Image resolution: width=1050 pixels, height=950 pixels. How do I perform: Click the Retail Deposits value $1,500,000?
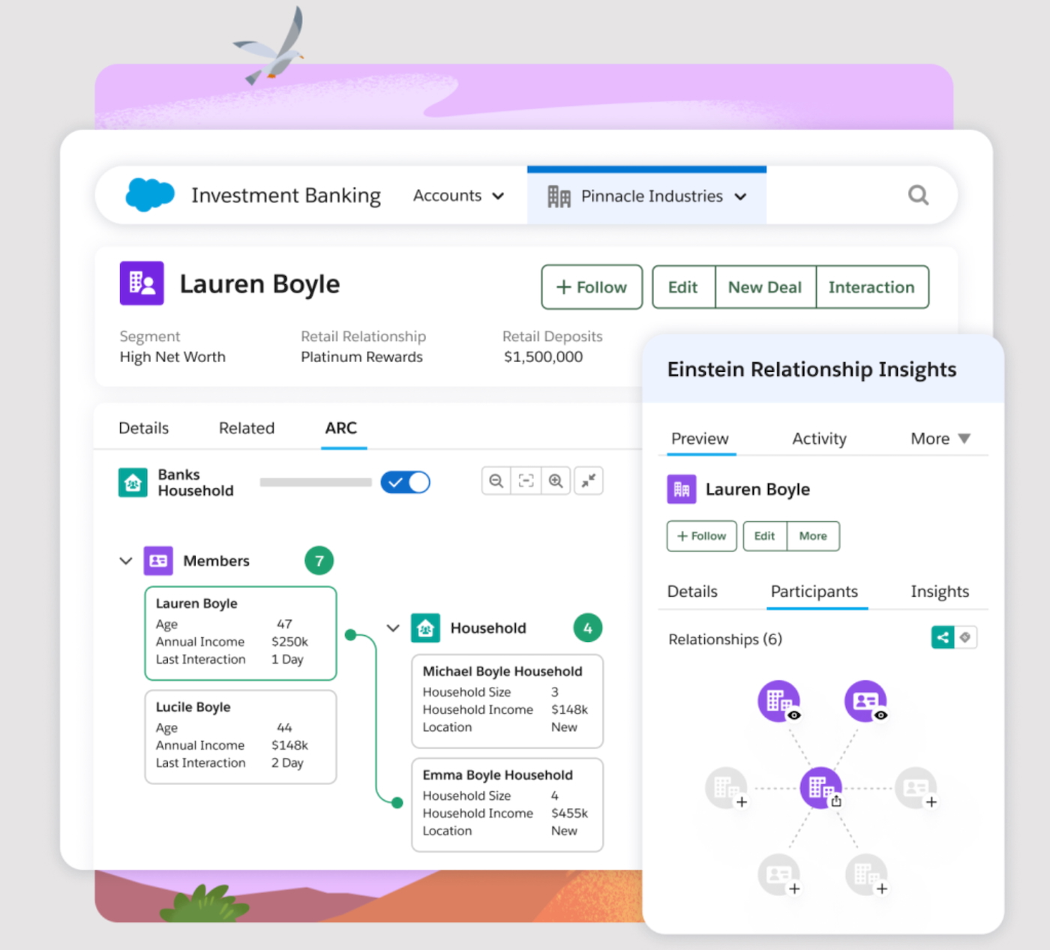coord(543,357)
